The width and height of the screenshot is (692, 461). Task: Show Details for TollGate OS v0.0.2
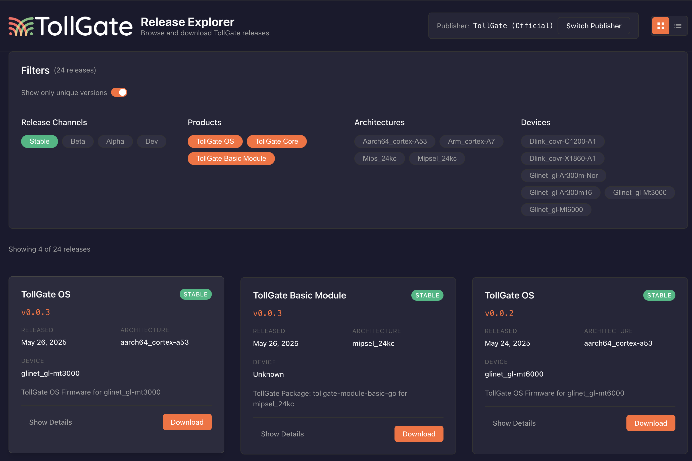coord(514,423)
